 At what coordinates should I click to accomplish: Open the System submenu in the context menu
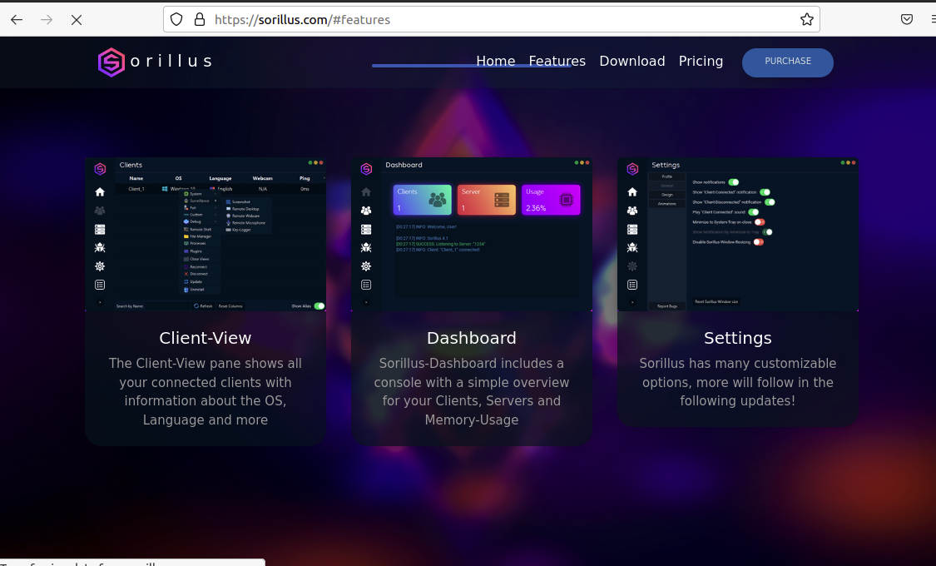point(200,194)
